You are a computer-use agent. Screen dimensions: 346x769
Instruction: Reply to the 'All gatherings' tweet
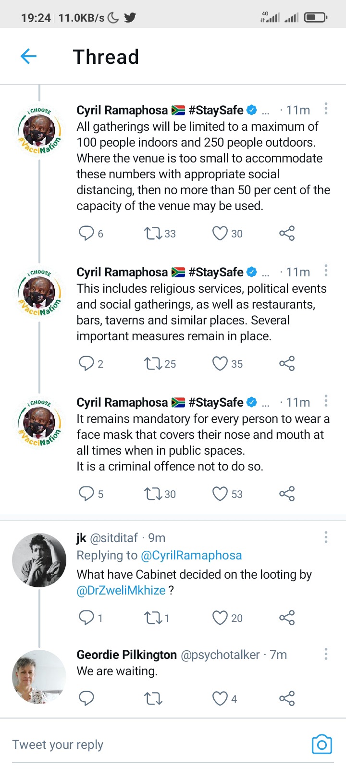tap(86, 234)
